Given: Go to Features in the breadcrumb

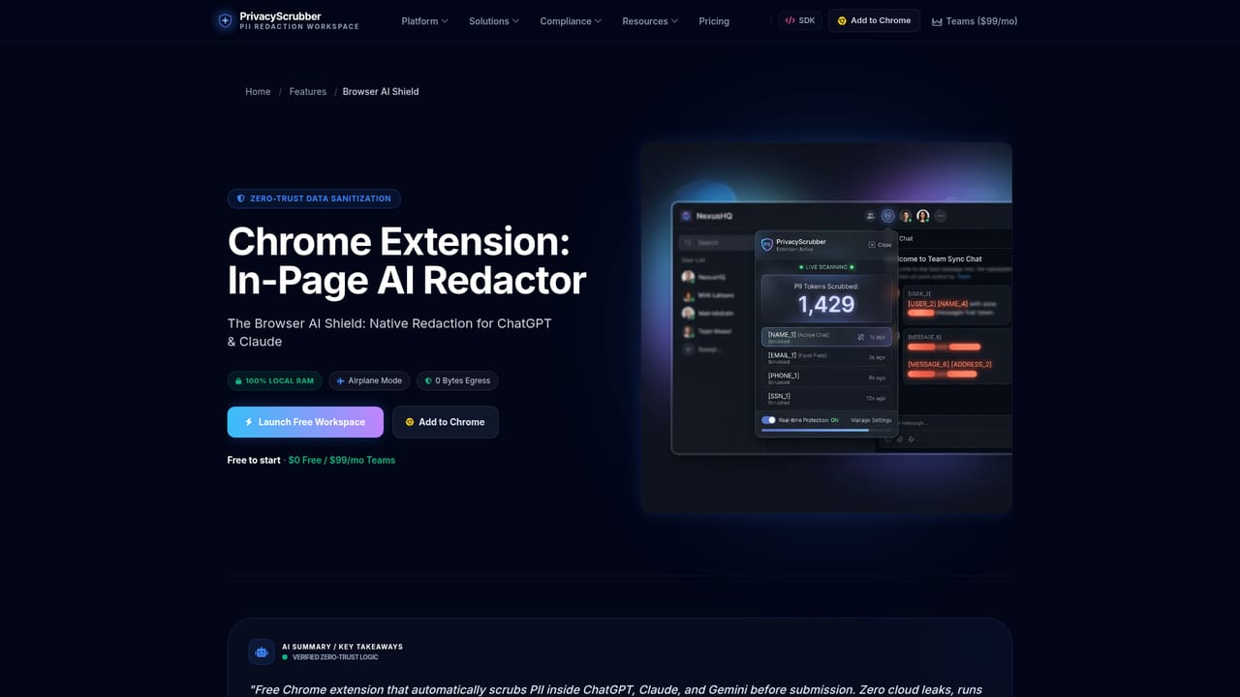Looking at the screenshot, I should point(308,92).
